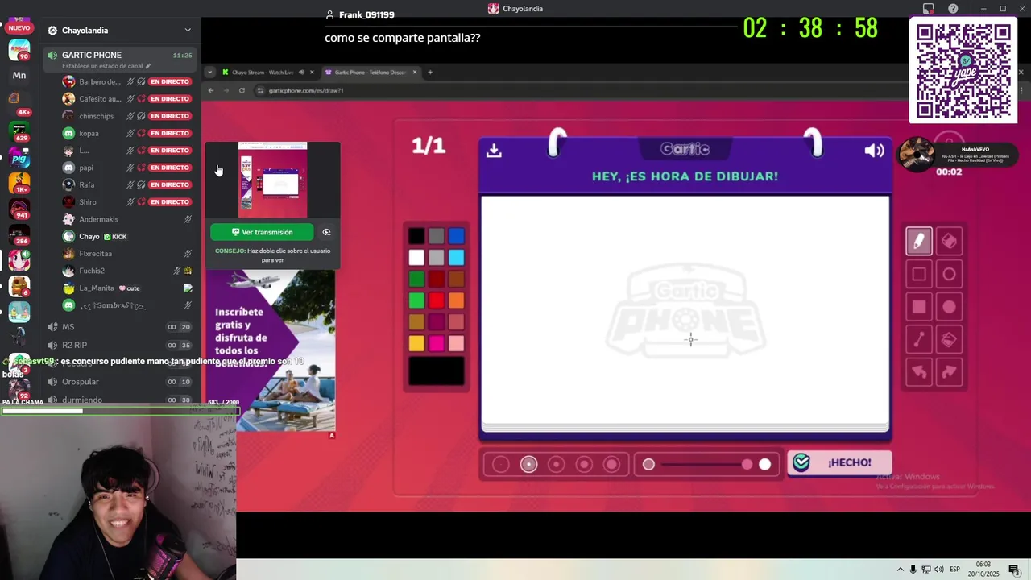Select user chinschips in voice list
Viewport: 1031px width, 580px height.
pyautogui.click(x=126, y=116)
